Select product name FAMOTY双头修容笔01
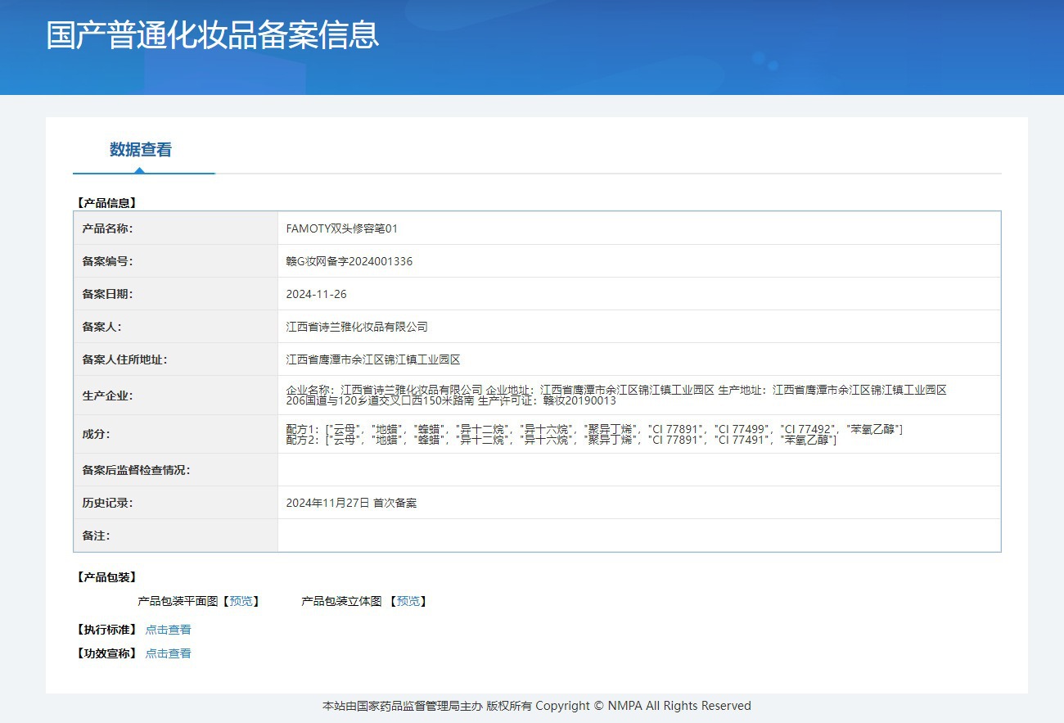Screen dimensions: 1064x723 click(342, 228)
